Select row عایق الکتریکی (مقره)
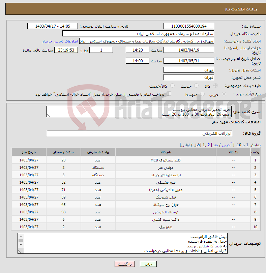Image resolution: width=266 pixels, height=273 pixels. 136,190
